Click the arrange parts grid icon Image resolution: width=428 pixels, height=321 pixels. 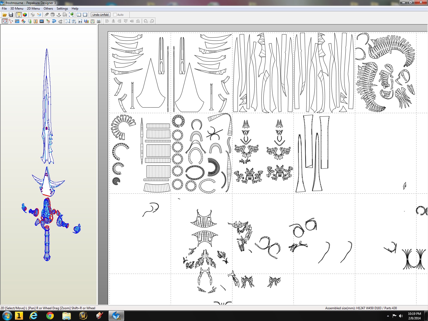(x=74, y=21)
